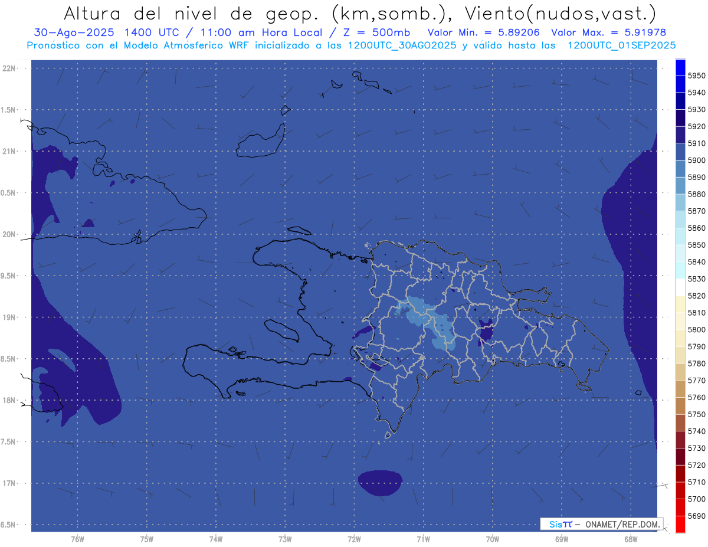Click the 5920 legend label
708x547 pixels.
coord(696,127)
